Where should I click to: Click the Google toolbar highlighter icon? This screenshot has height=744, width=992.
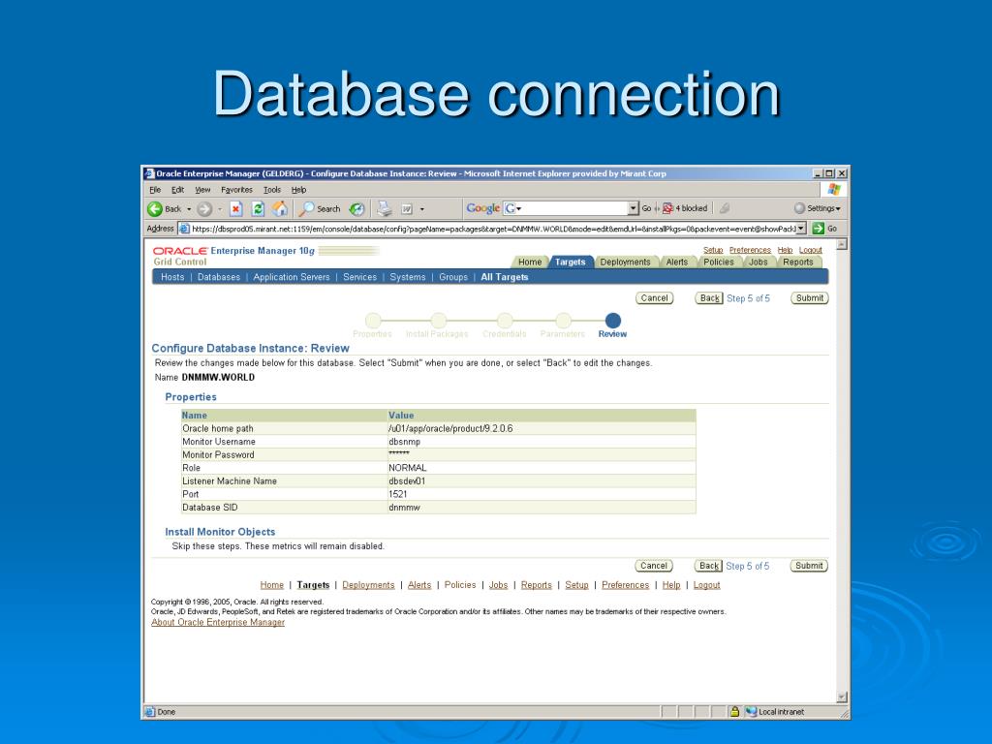point(725,208)
